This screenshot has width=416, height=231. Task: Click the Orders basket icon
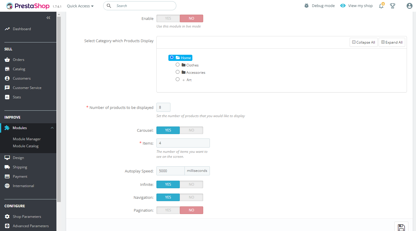(x=7, y=60)
